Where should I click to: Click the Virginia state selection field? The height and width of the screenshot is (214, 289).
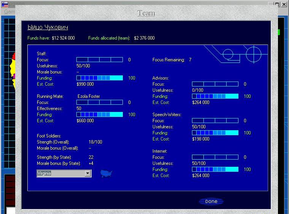pos(61,174)
